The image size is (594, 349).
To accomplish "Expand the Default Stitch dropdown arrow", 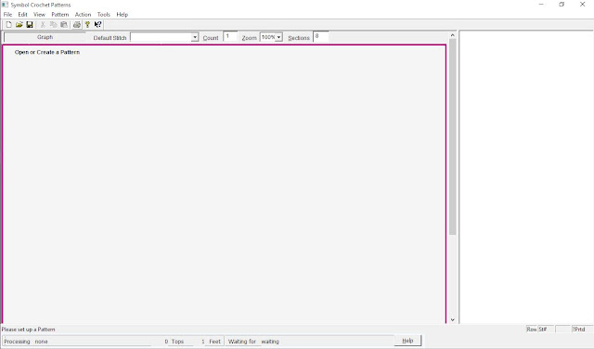I will click(x=195, y=37).
